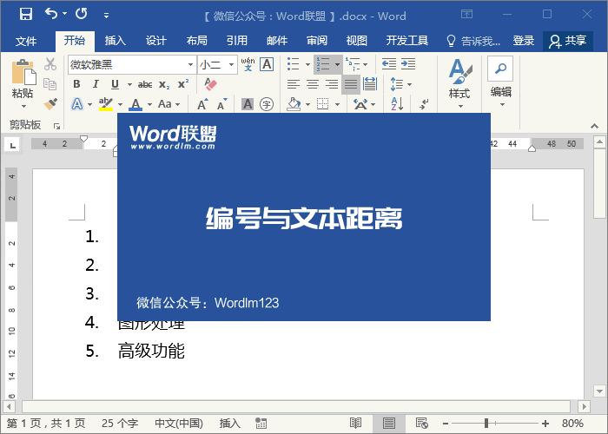The height and width of the screenshot is (434, 608).
Task: Select Center alignment icon
Action: (x=313, y=84)
